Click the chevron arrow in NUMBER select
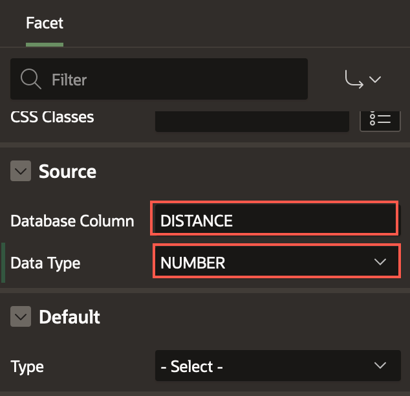 [x=380, y=262]
